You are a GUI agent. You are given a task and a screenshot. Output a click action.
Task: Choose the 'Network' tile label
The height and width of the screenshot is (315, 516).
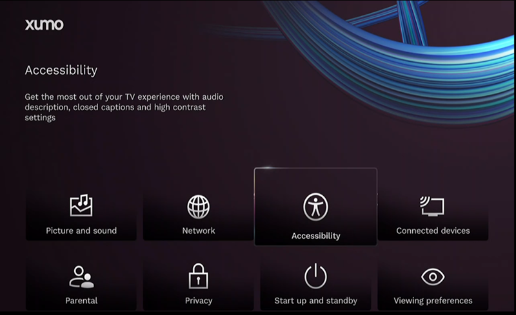199,231
